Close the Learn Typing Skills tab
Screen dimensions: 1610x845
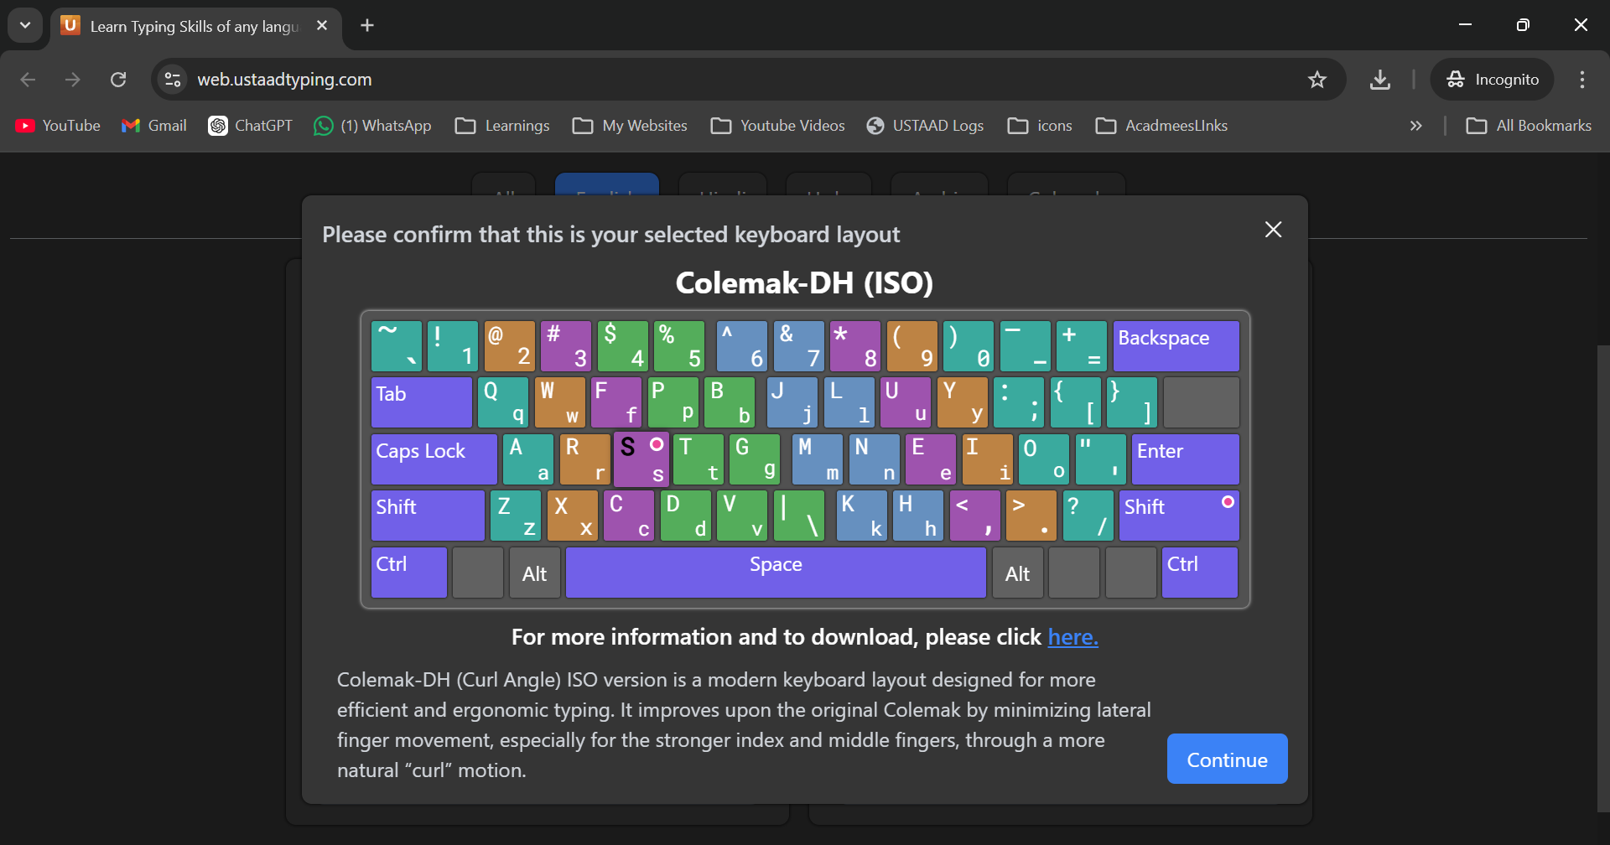(322, 26)
